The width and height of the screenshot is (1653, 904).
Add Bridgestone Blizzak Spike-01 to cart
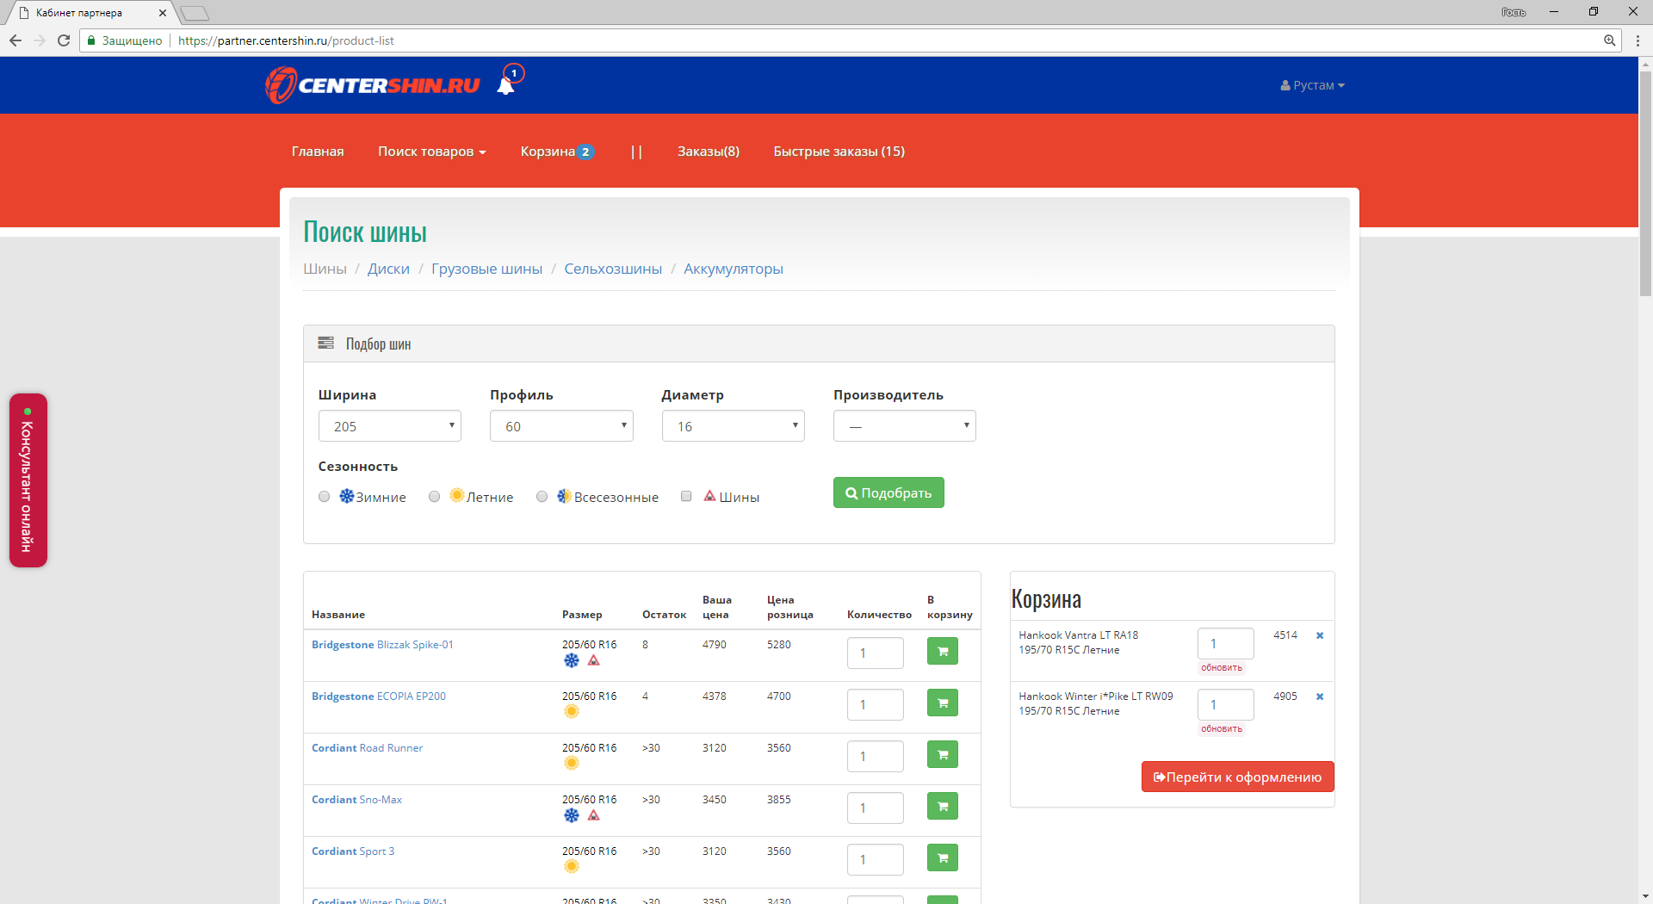[x=943, y=652]
